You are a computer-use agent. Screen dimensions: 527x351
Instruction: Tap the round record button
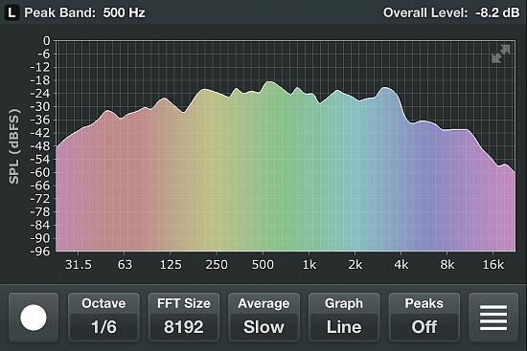click(34, 318)
